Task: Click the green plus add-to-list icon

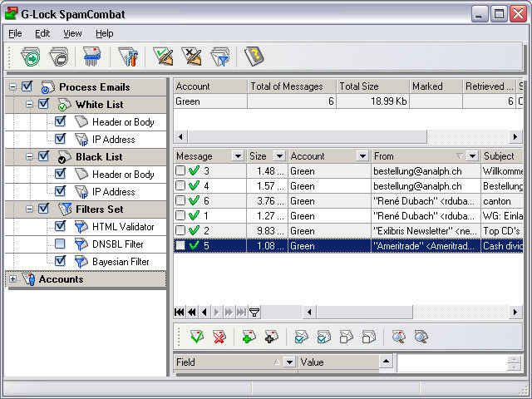Action: tap(249, 337)
